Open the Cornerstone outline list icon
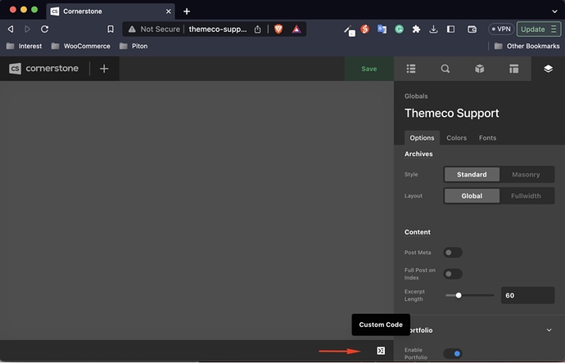Viewport: 565px width, 363px height. [x=411, y=69]
